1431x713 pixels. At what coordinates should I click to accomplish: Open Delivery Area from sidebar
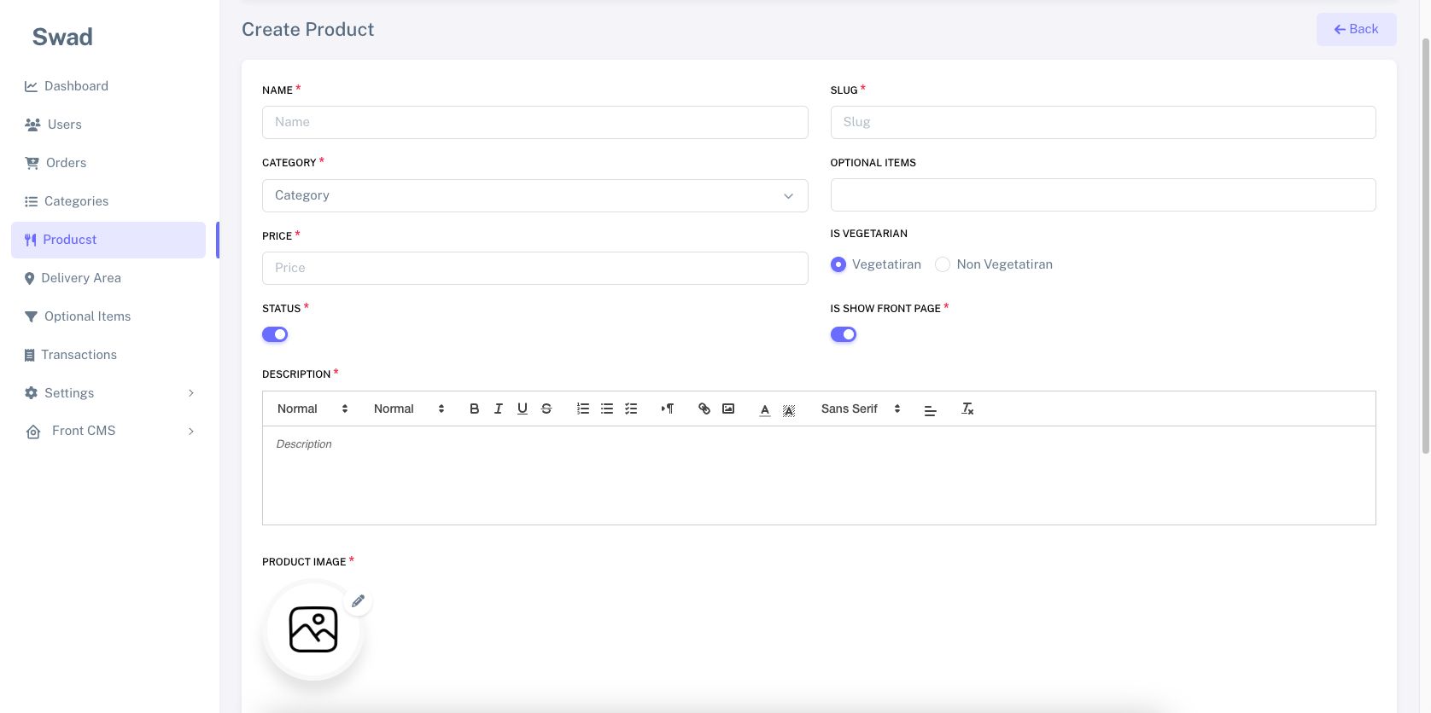[x=80, y=278]
